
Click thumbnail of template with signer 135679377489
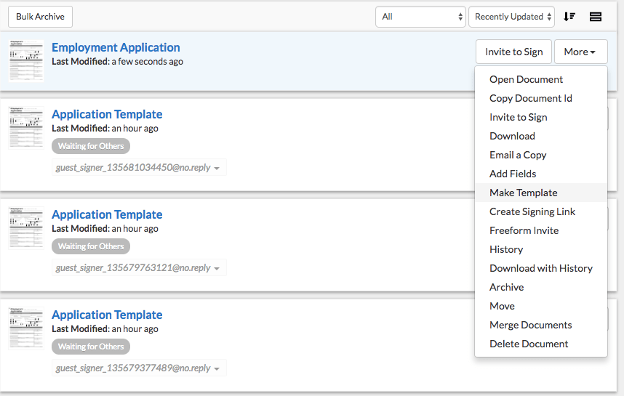click(26, 328)
